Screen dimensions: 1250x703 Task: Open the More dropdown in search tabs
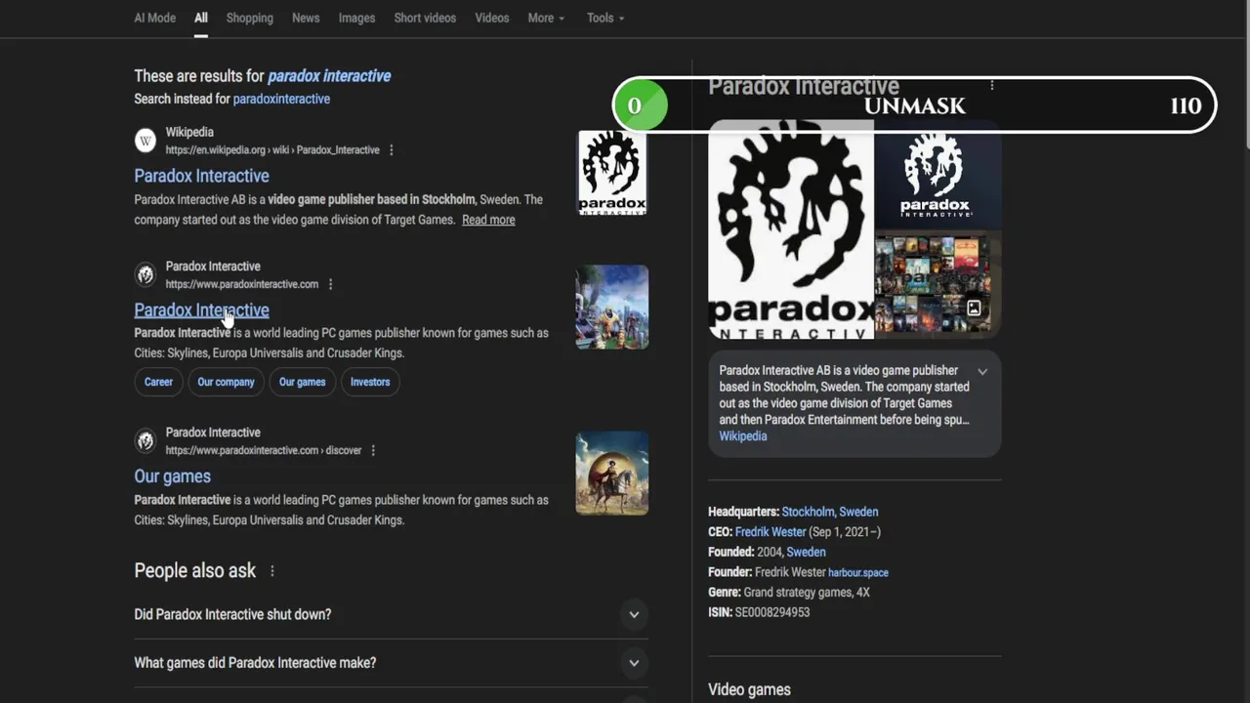point(546,18)
